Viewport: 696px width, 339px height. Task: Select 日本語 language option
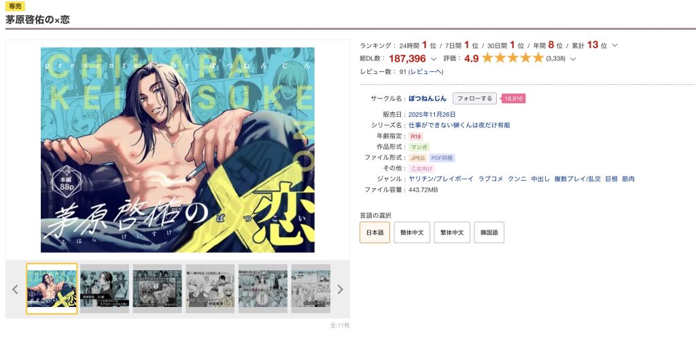coord(375,232)
